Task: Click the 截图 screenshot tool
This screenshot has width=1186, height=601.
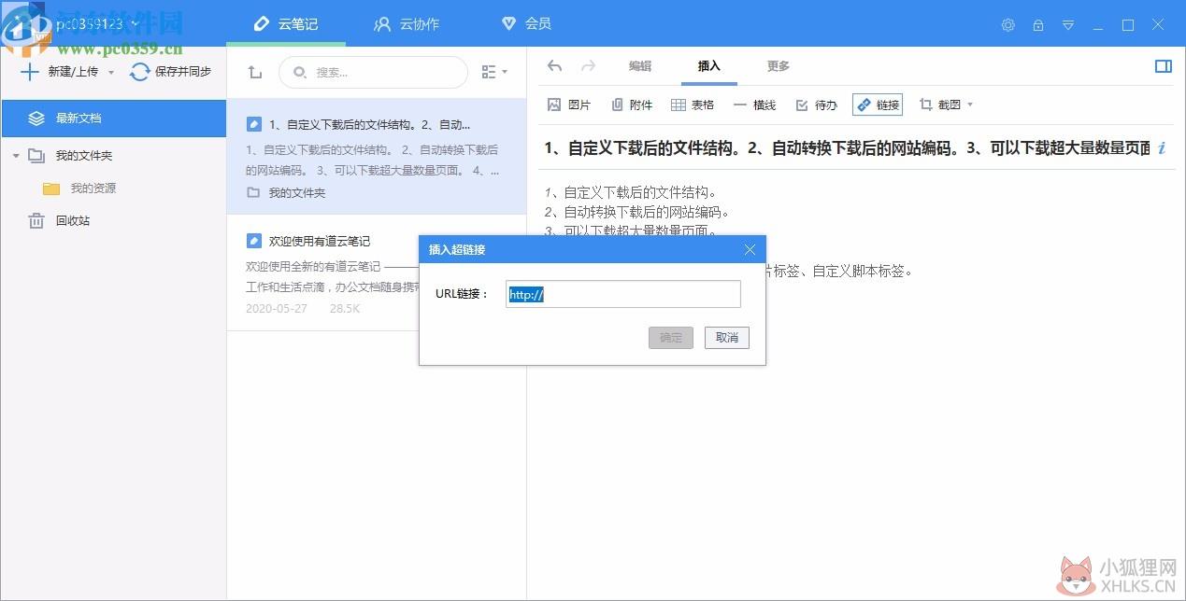Action: coord(940,105)
